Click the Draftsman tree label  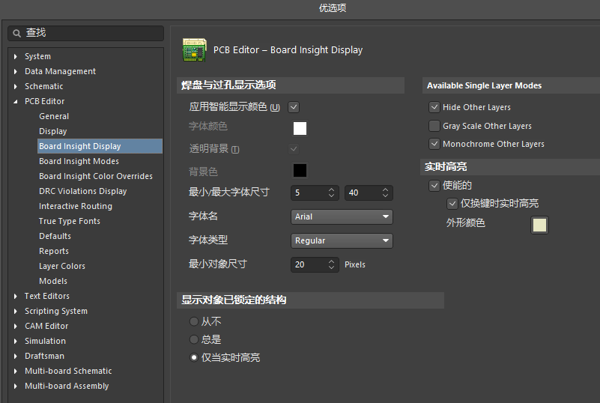coord(44,356)
